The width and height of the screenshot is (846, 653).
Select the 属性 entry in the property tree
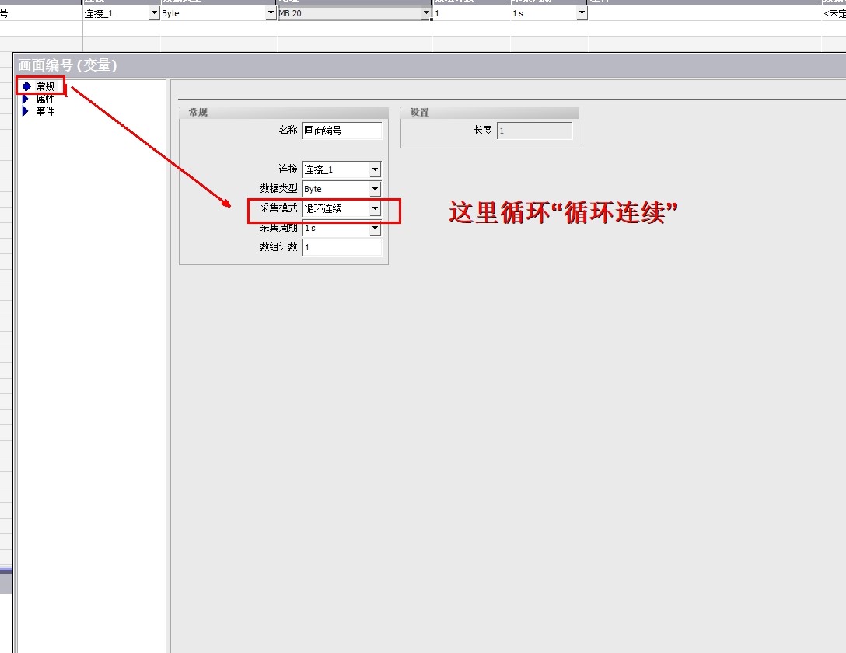tap(44, 99)
